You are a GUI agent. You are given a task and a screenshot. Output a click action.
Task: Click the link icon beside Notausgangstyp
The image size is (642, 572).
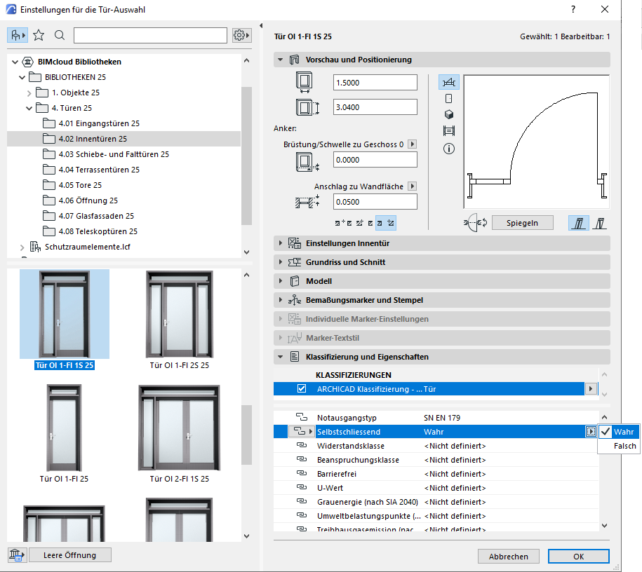(x=302, y=417)
